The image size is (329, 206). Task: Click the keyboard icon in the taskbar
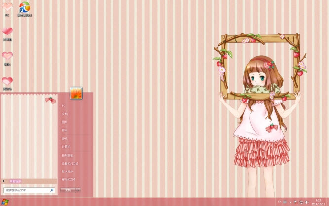click(285, 202)
